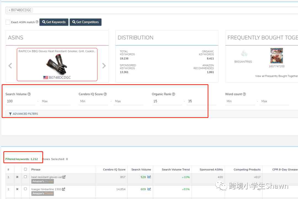Click the Cerebro IQ Score Max field

click(129, 101)
